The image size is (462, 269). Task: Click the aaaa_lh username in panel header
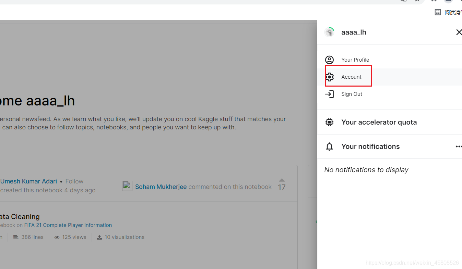tap(354, 32)
